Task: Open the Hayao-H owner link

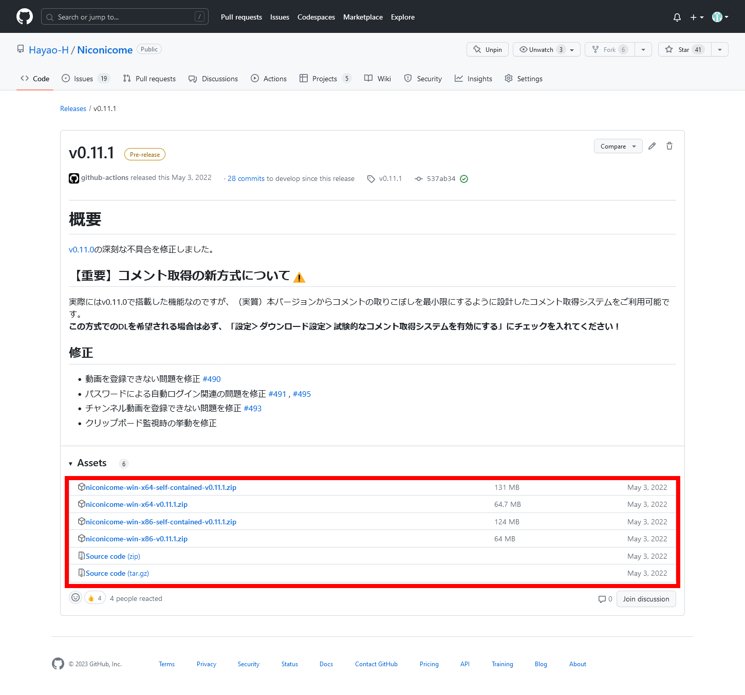Action: pos(49,50)
